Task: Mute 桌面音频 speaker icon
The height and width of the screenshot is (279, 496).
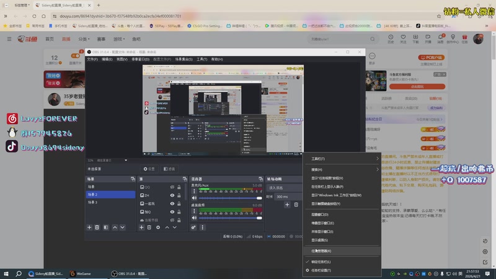Action: pos(194,218)
